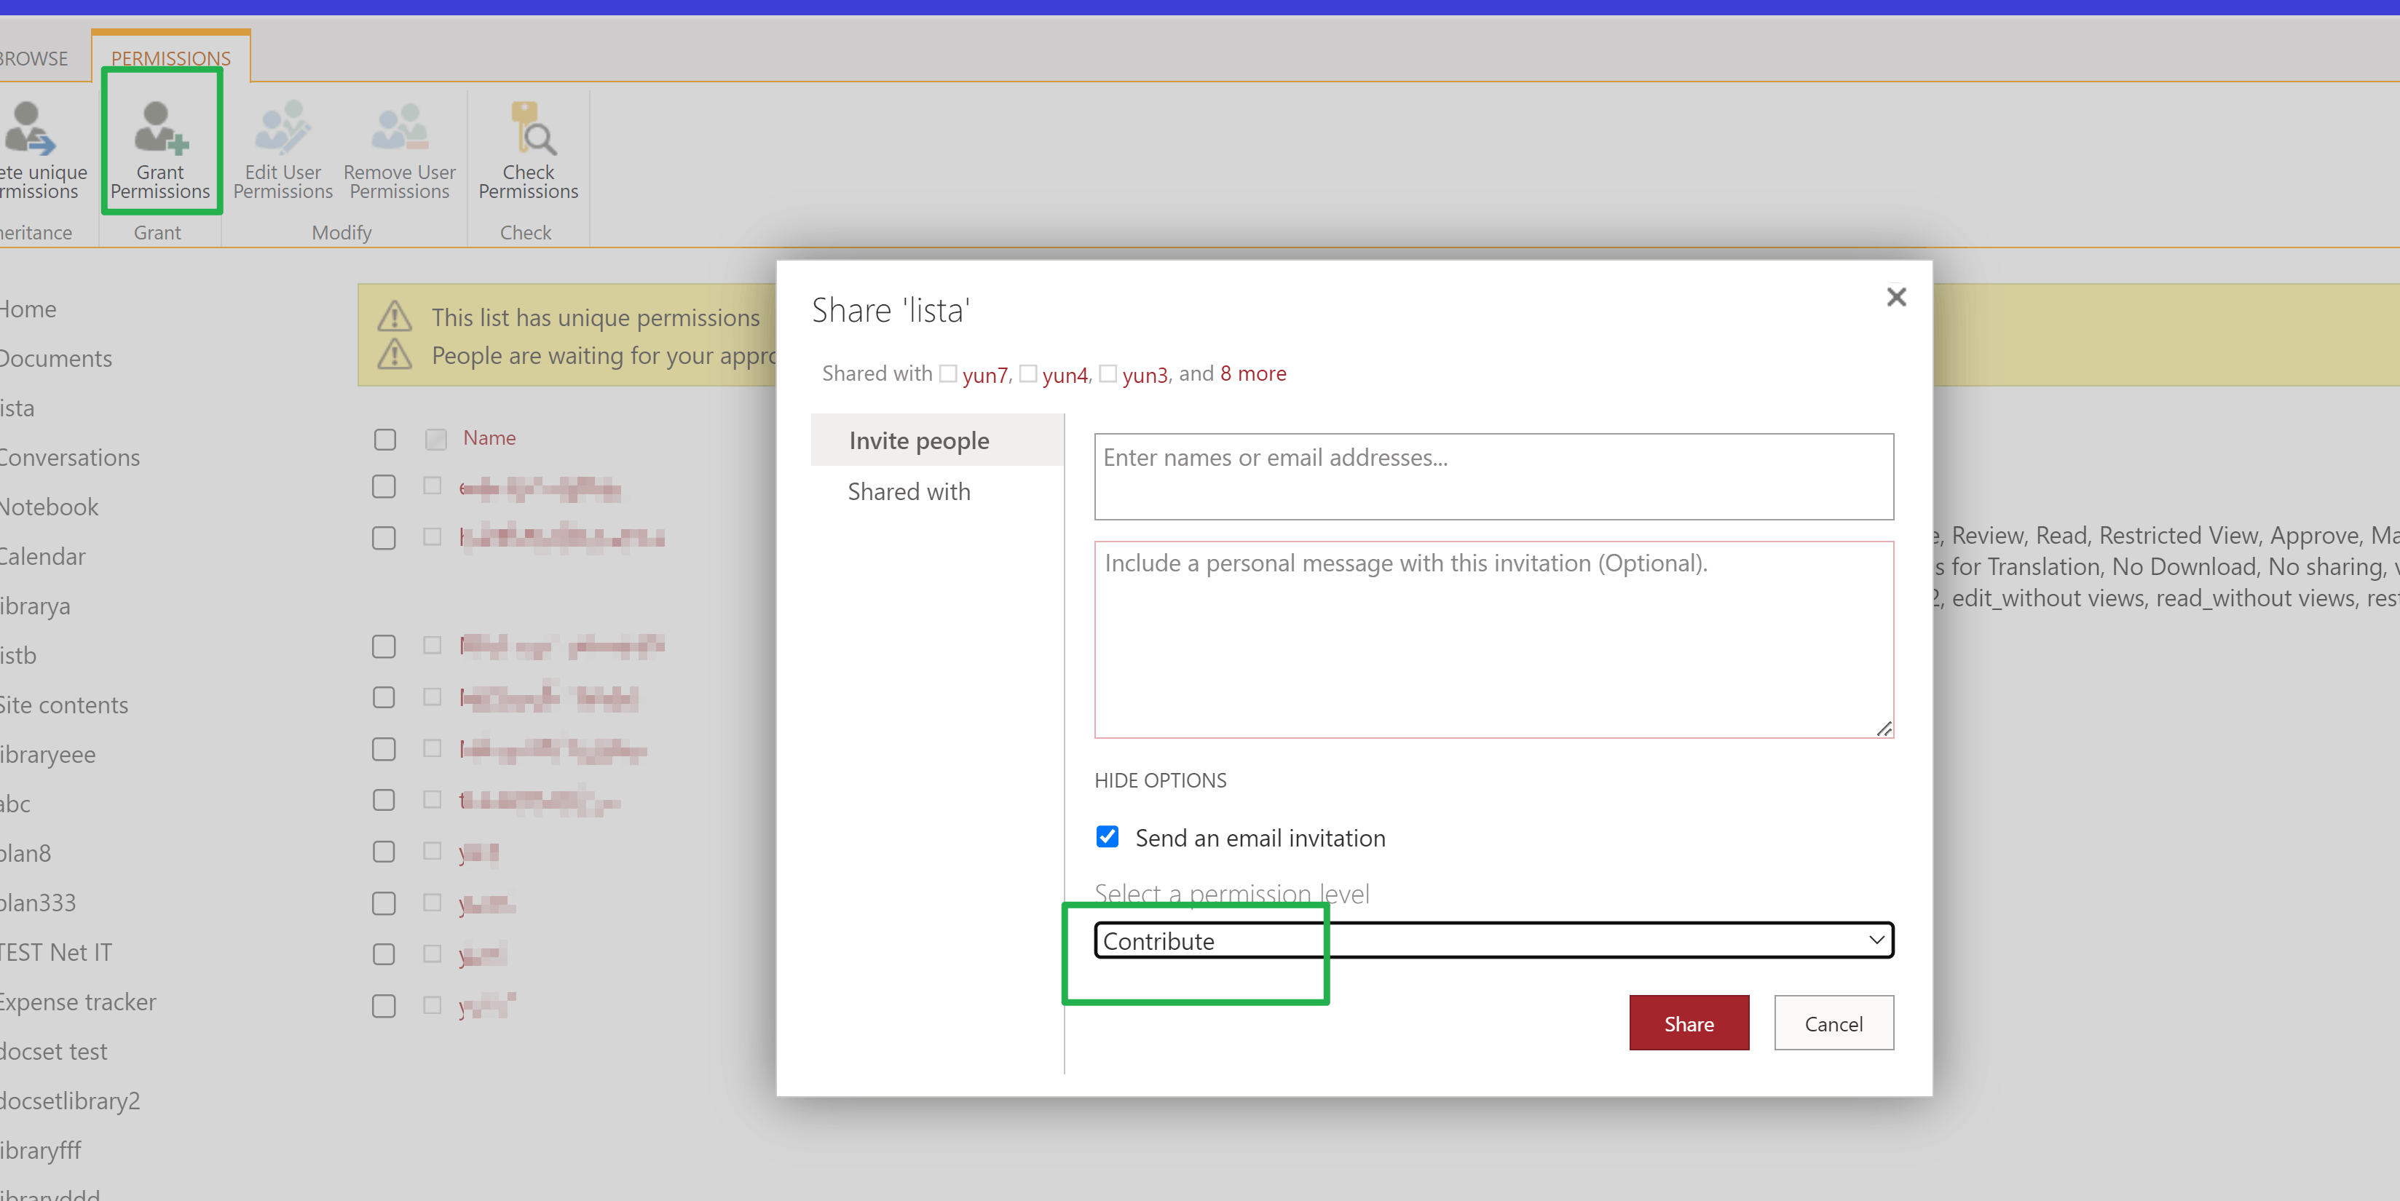Click the warning icon beside unique permissions message
Image resolution: width=2400 pixels, height=1201 pixels.
[394, 317]
